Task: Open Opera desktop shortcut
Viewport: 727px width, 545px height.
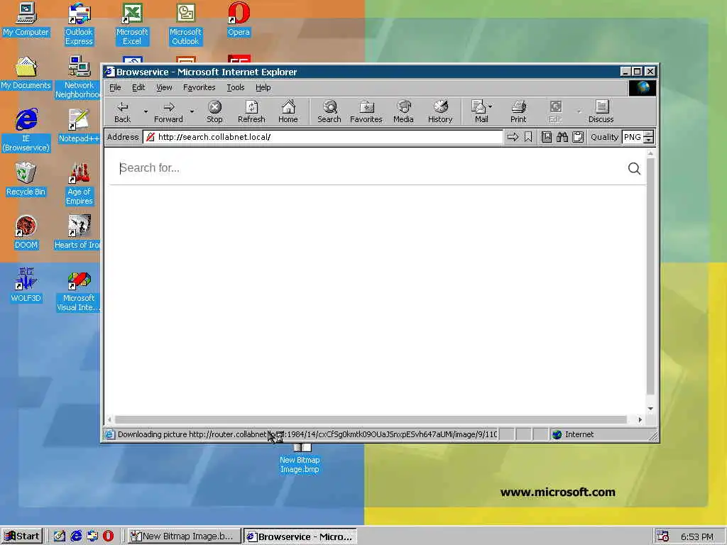Action: coord(239,19)
